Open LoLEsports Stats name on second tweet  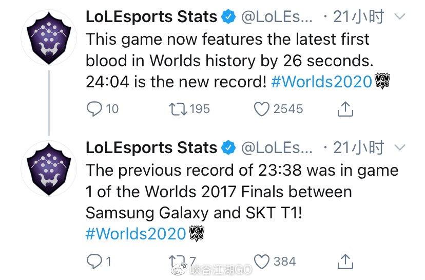point(151,148)
